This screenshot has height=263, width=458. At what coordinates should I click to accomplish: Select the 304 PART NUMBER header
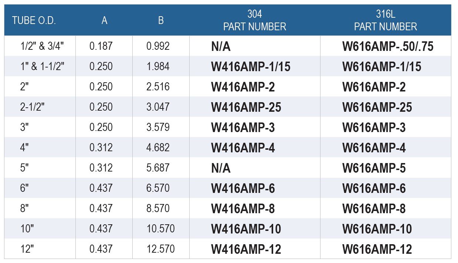(255, 20)
